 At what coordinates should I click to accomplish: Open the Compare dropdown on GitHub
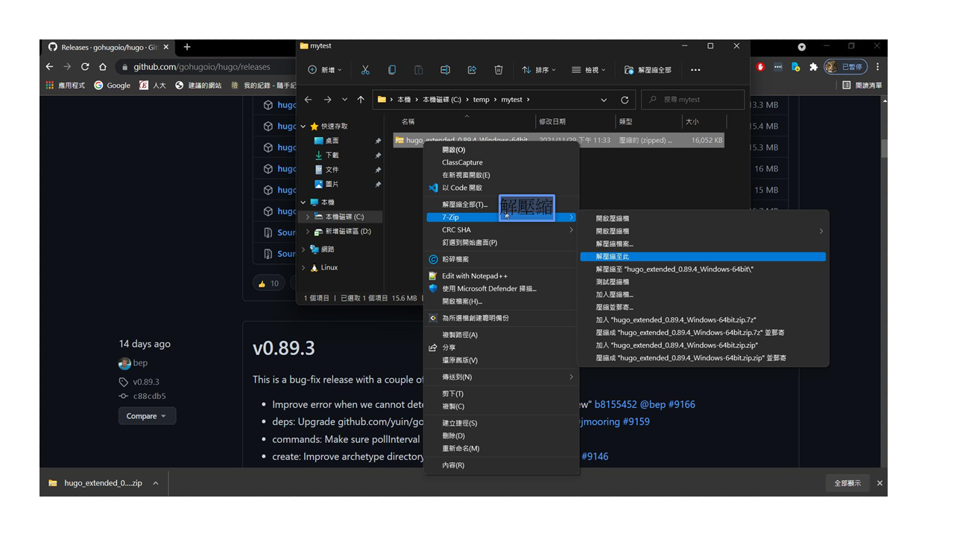(x=147, y=416)
